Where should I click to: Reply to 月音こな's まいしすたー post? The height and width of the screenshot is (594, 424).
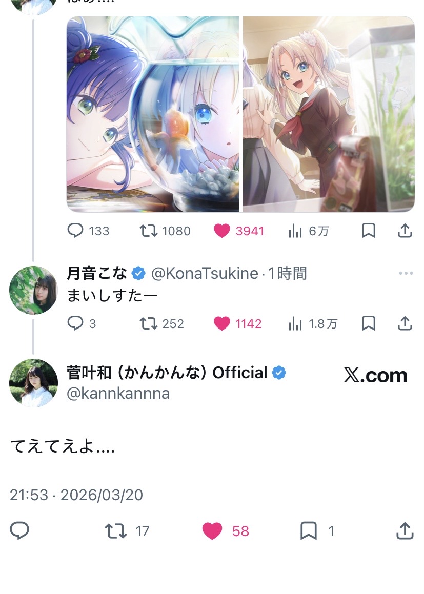(75, 323)
